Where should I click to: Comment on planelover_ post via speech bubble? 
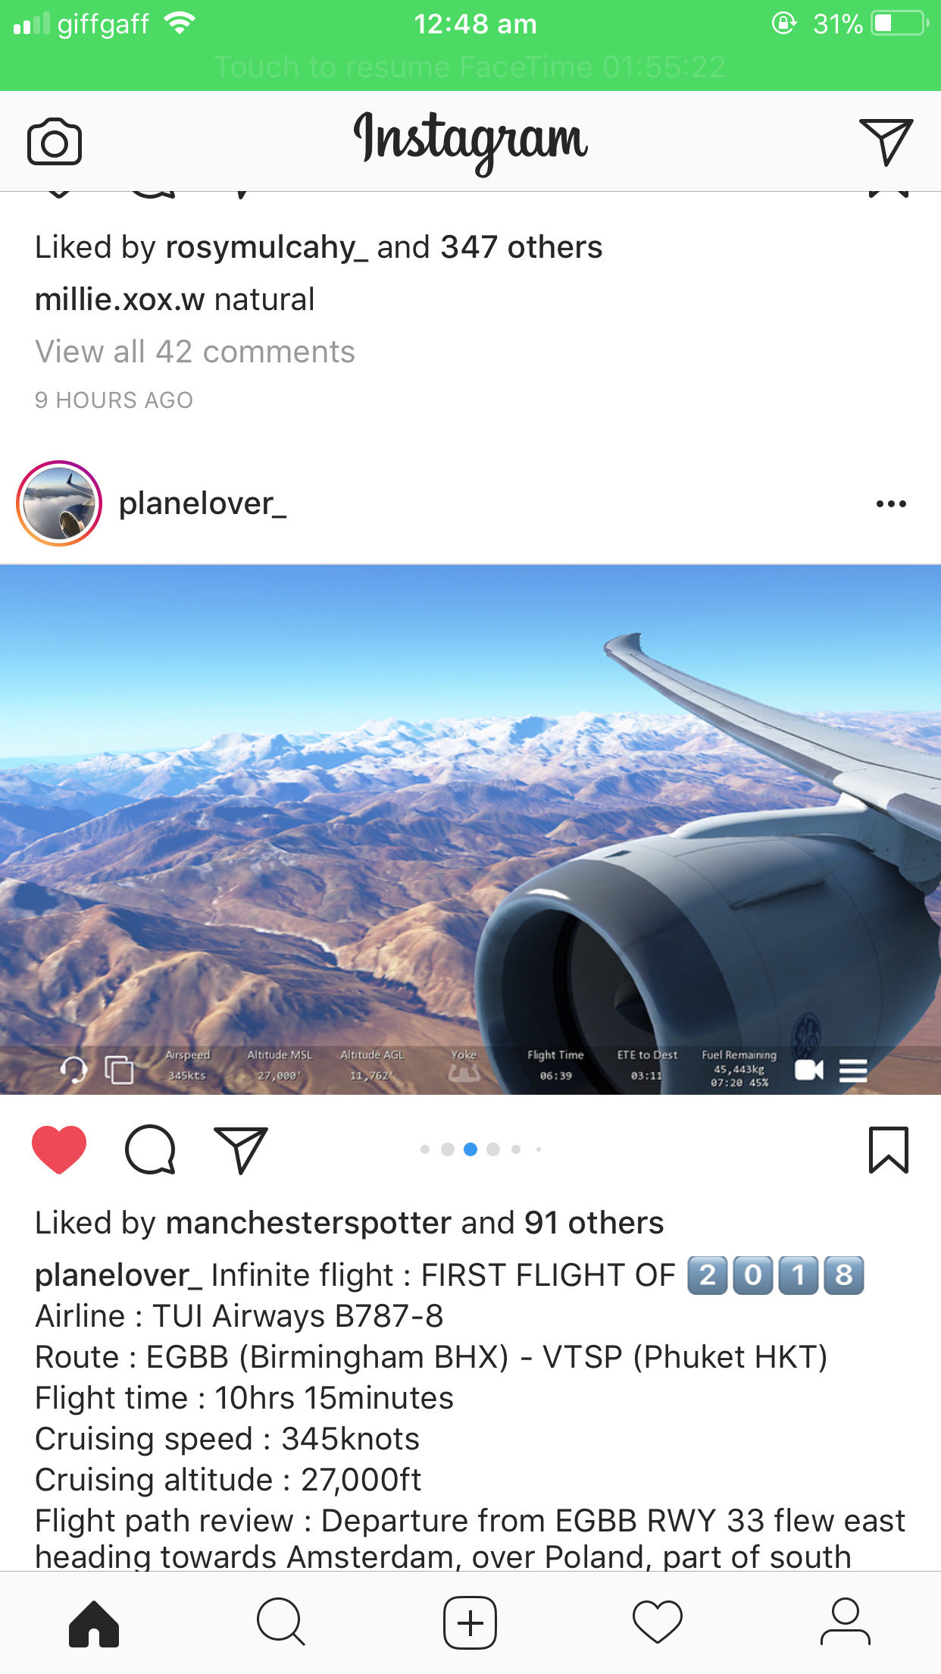coord(150,1150)
